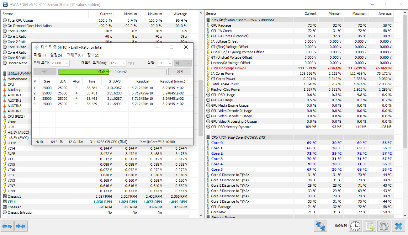Click the green LinX elapsed-time progress bar
Screen dimensions: 408x235
click(112, 72)
